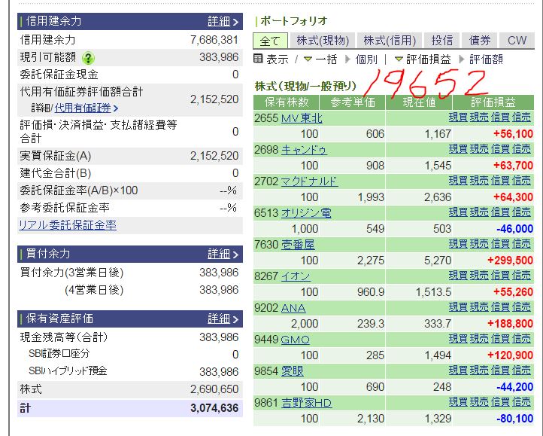Click 信買 for 壱番屋

[500, 244]
